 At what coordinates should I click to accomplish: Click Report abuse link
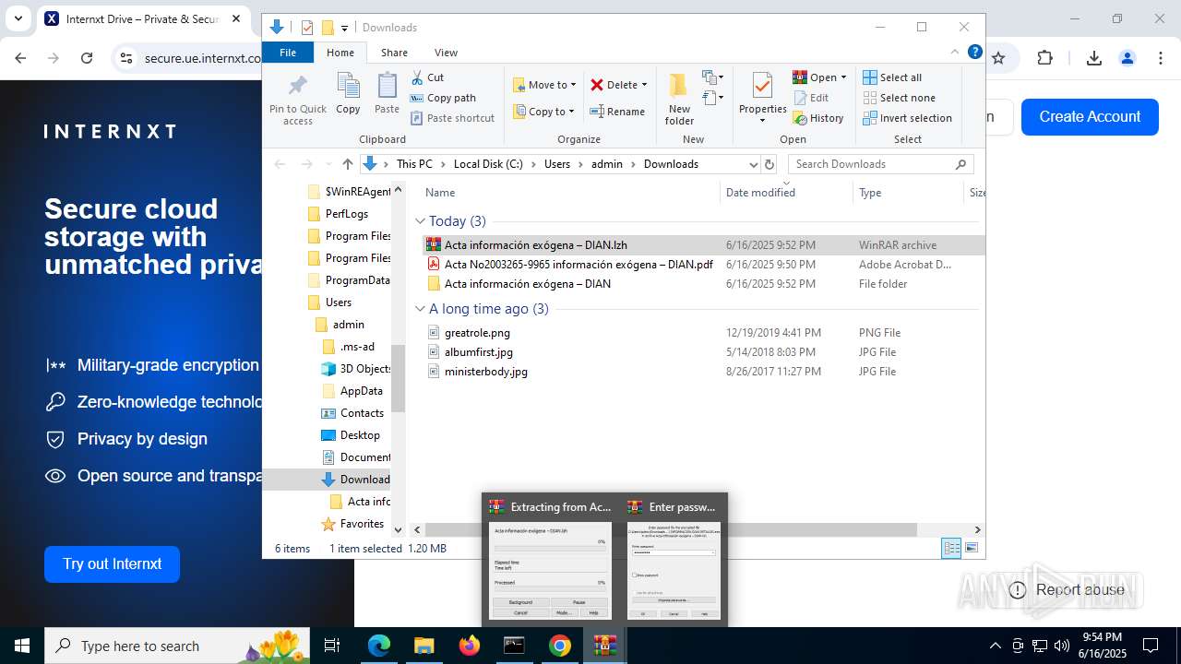pos(1068,590)
